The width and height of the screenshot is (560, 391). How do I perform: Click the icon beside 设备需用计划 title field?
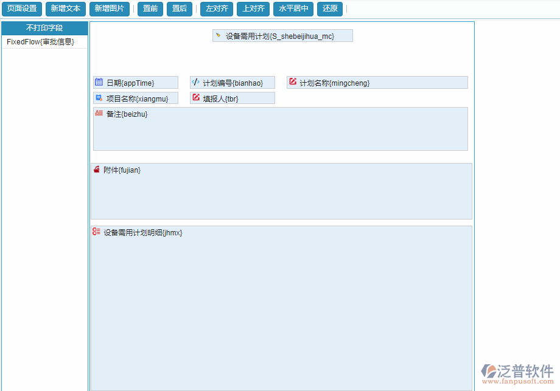219,35
